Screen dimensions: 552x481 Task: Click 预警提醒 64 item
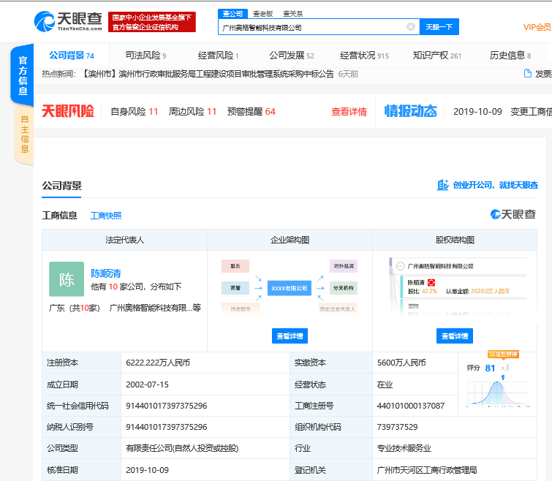click(x=251, y=112)
